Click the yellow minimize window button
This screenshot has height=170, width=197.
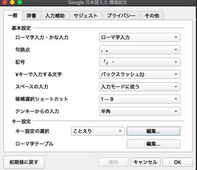pos(12,2)
